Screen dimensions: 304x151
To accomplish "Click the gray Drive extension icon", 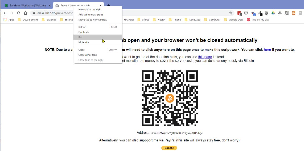I will tap(280, 13).
